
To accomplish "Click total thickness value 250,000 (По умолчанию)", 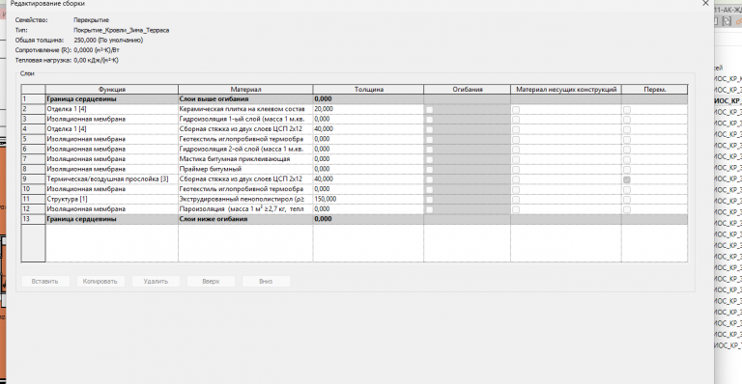I will pos(108,41).
